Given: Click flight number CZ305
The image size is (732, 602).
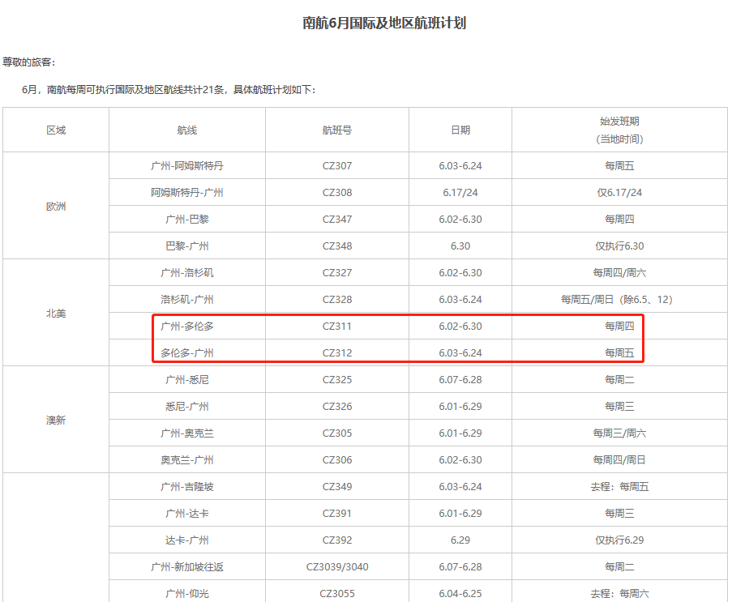Looking at the screenshot, I should 337,433.
